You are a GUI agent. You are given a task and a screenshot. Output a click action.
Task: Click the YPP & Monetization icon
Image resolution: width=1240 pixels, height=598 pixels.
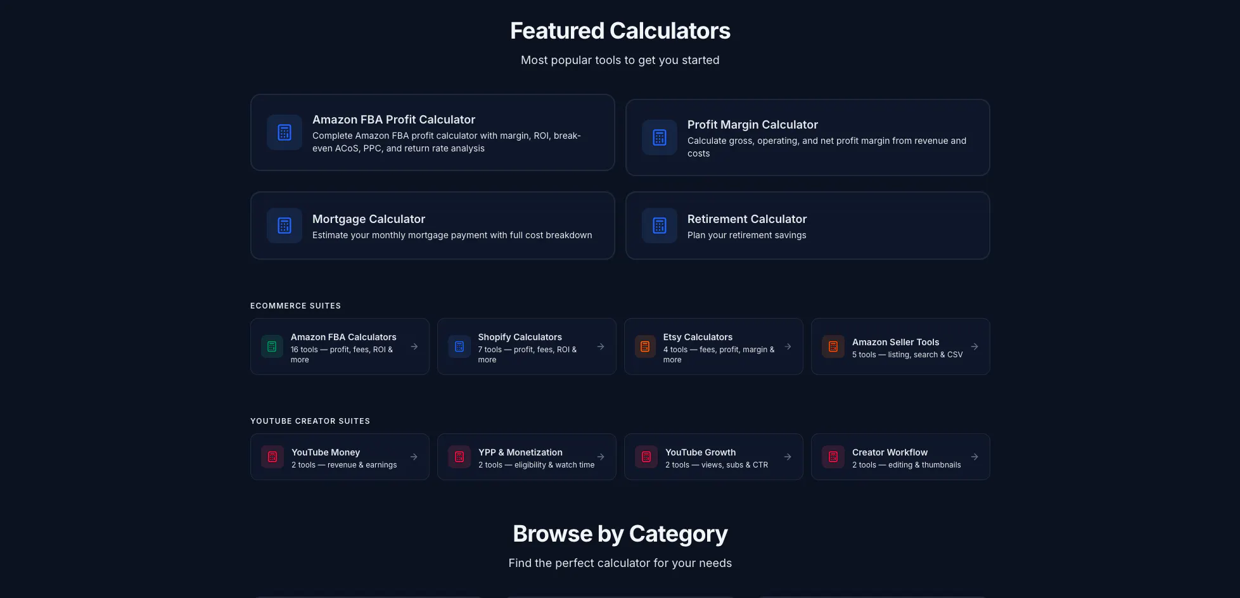[459, 457]
